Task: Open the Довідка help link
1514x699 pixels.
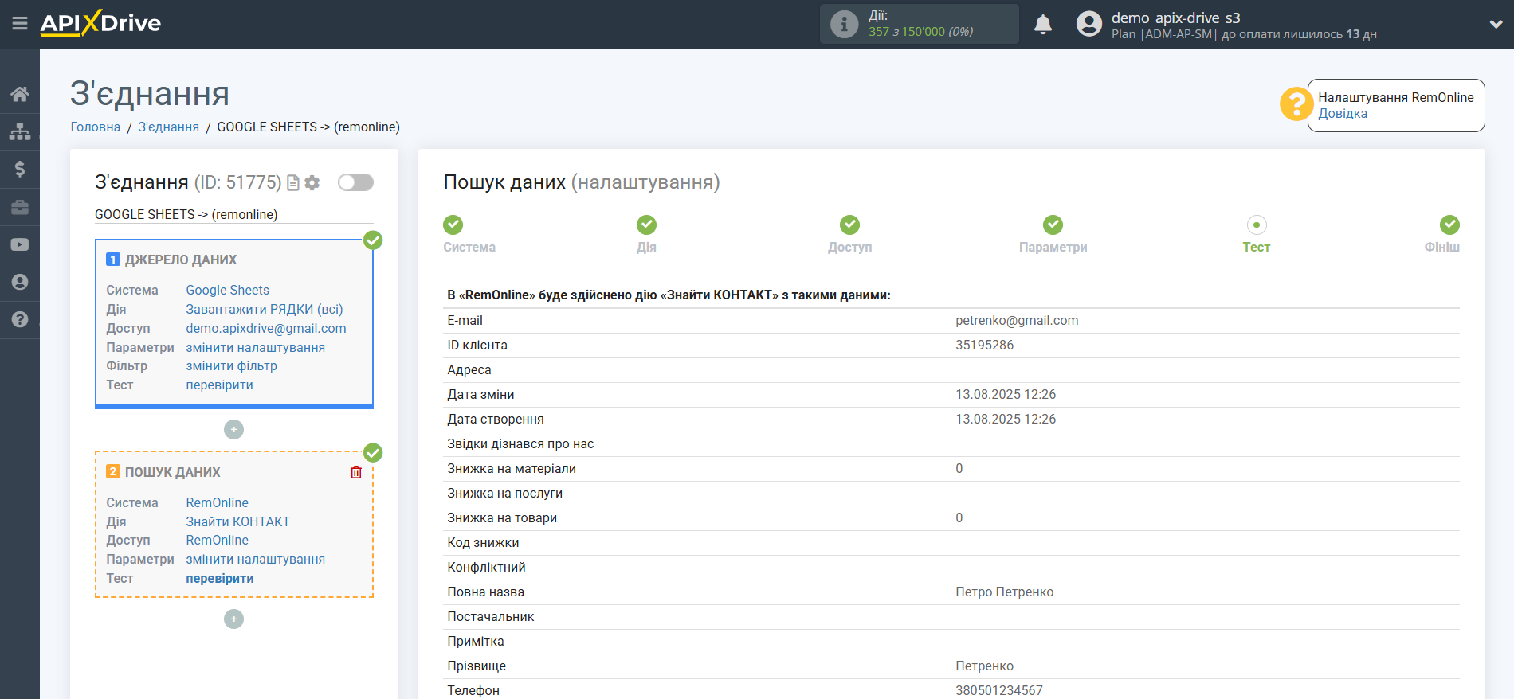Action: (x=1343, y=113)
